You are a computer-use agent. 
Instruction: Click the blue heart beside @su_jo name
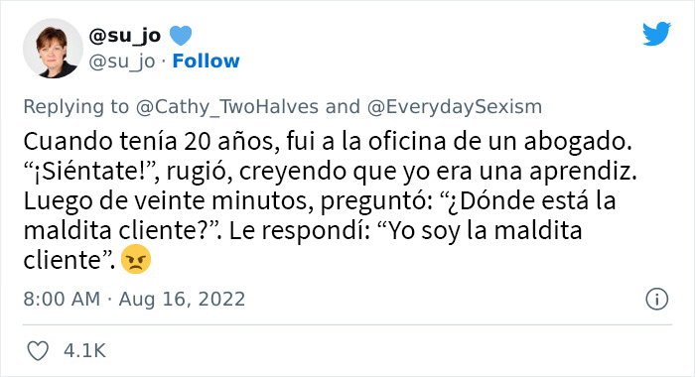[x=181, y=36]
